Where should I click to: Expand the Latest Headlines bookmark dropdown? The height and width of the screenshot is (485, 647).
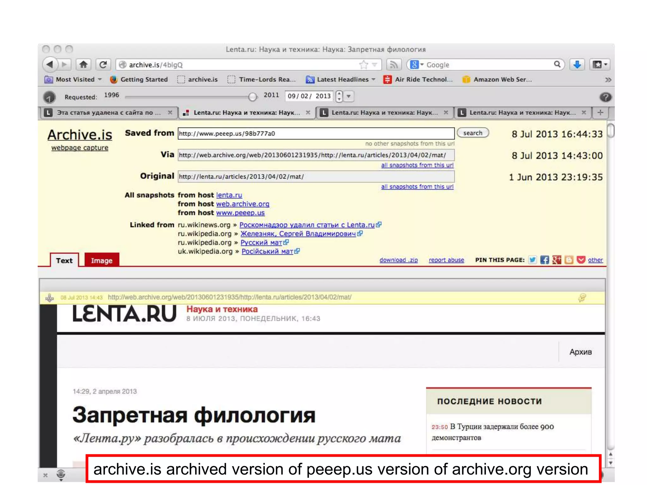[x=341, y=80]
